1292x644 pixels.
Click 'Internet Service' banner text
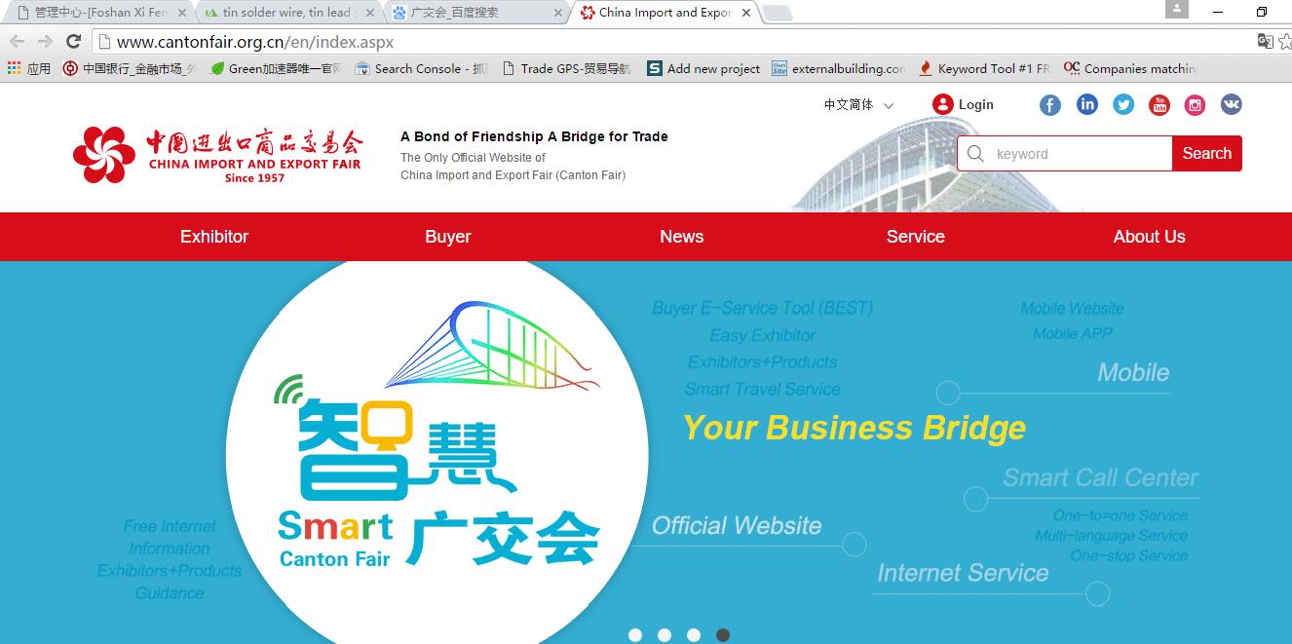point(963,573)
